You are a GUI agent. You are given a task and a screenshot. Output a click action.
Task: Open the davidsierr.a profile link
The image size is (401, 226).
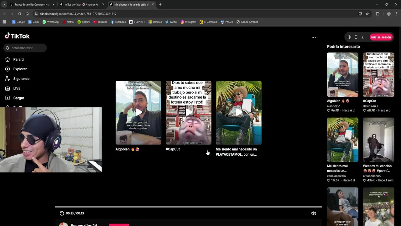coord(371,106)
